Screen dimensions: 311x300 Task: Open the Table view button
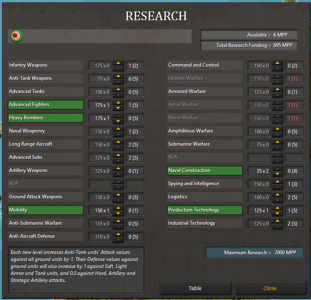pos(195,288)
